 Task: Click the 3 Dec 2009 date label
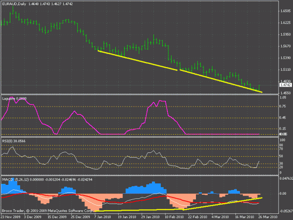coord(32,217)
